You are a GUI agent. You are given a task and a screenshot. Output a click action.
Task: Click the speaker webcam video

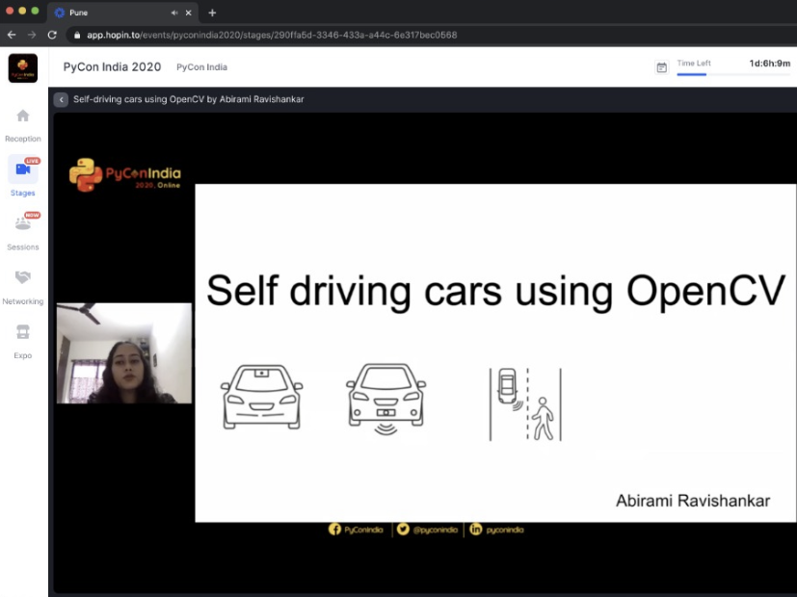coord(124,353)
